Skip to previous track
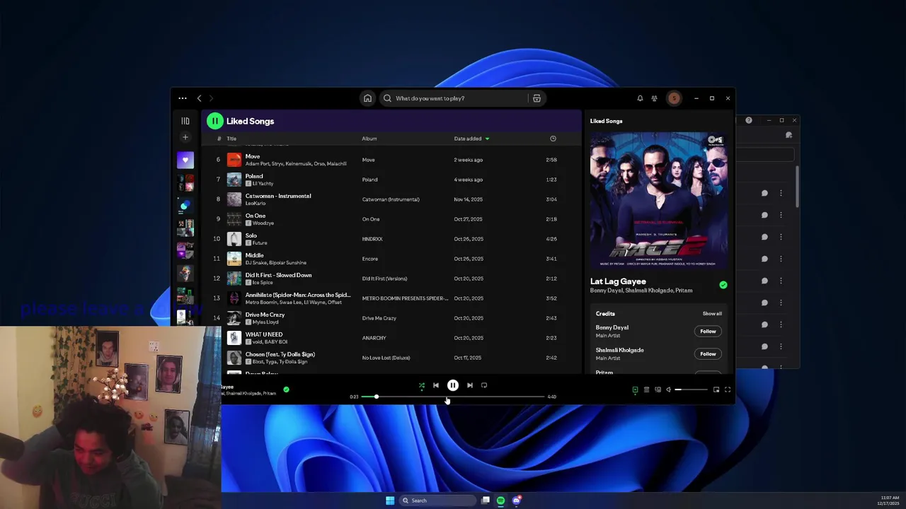 click(436, 385)
